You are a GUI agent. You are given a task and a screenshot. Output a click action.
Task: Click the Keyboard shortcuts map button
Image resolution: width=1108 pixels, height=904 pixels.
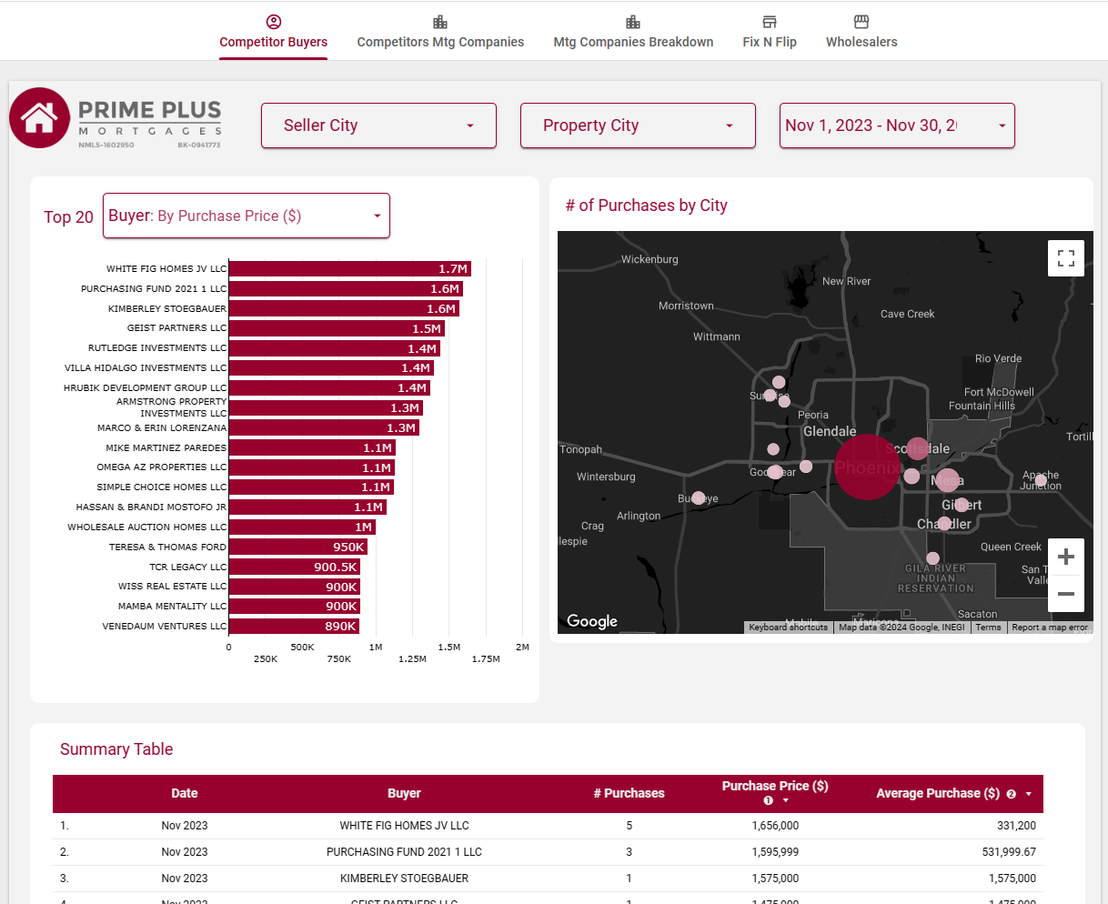click(x=788, y=628)
